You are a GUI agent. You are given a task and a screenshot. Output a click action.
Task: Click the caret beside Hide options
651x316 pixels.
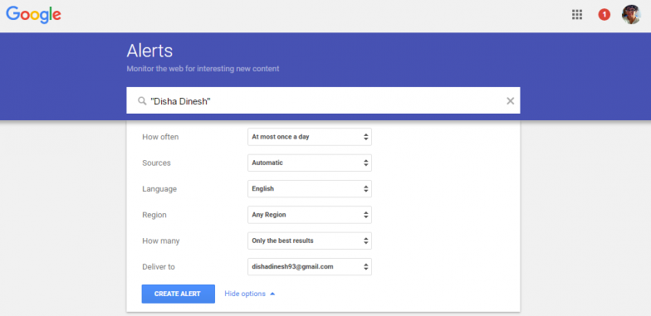272,294
